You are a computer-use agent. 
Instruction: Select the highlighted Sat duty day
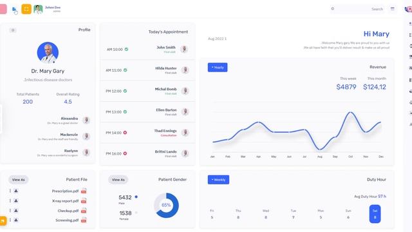coord(375,214)
